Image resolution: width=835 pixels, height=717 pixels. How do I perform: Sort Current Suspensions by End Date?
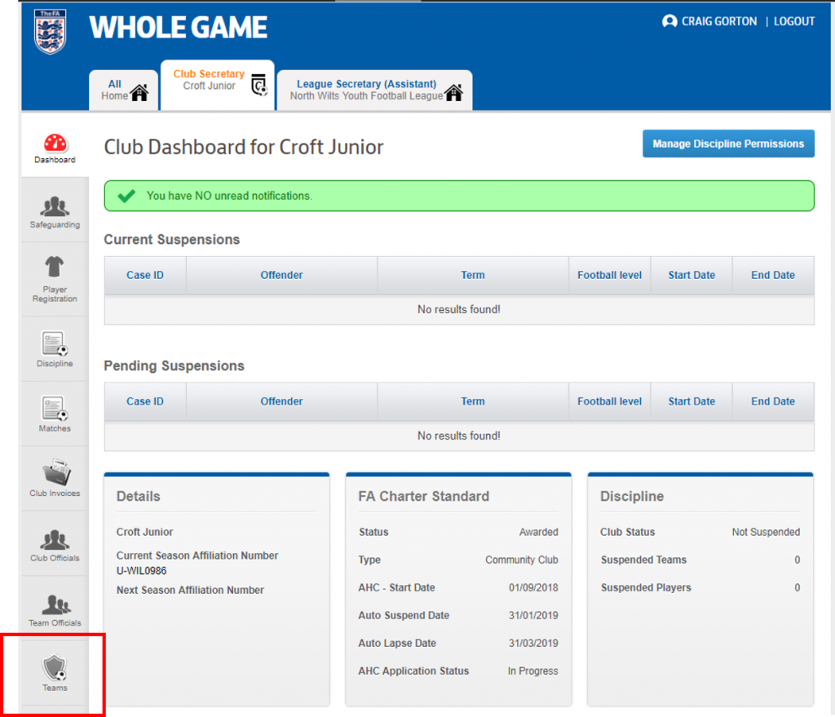[x=773, y=276]
